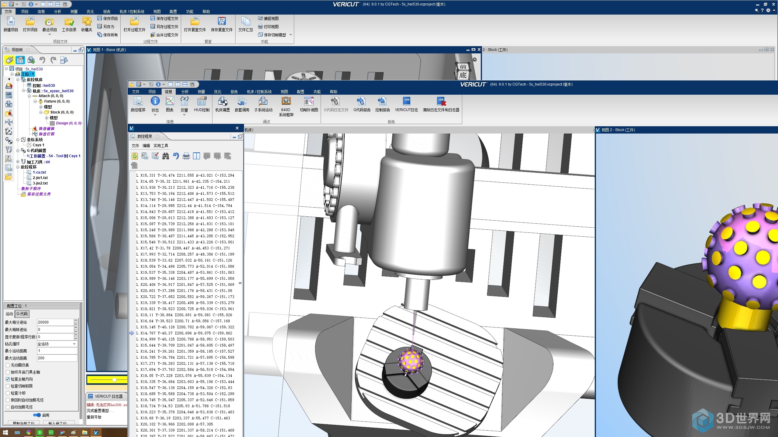Collapse the Stock (0, 0, 0) tree node
778x437 pixels.
pyautogui.click(x=41, y=112)
